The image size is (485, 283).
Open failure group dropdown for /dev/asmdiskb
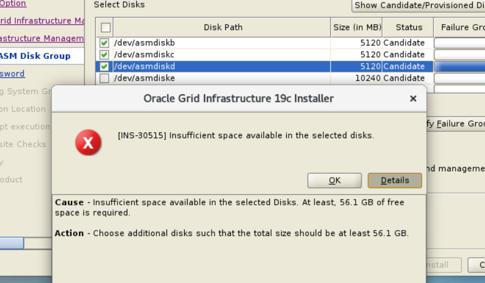coord(459,43)
